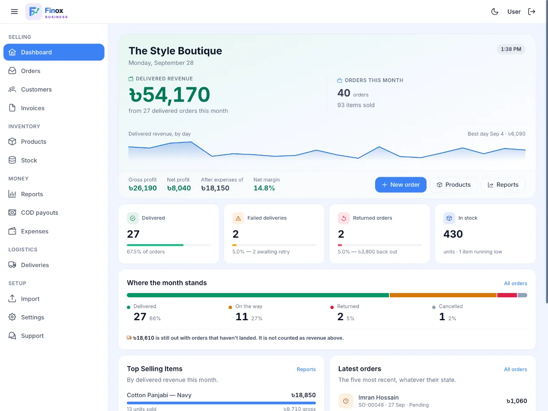Image resolution: width=548 pixels, height=411 pixels.
Task: Click the COD payouts cash icon
Action: pos(13,213)
